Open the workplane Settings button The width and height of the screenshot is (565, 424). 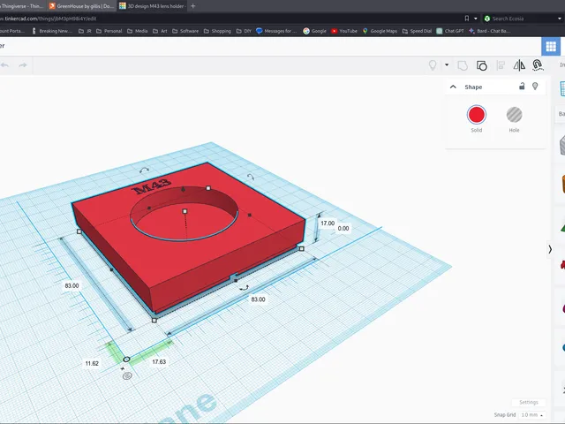pos(529,402)
